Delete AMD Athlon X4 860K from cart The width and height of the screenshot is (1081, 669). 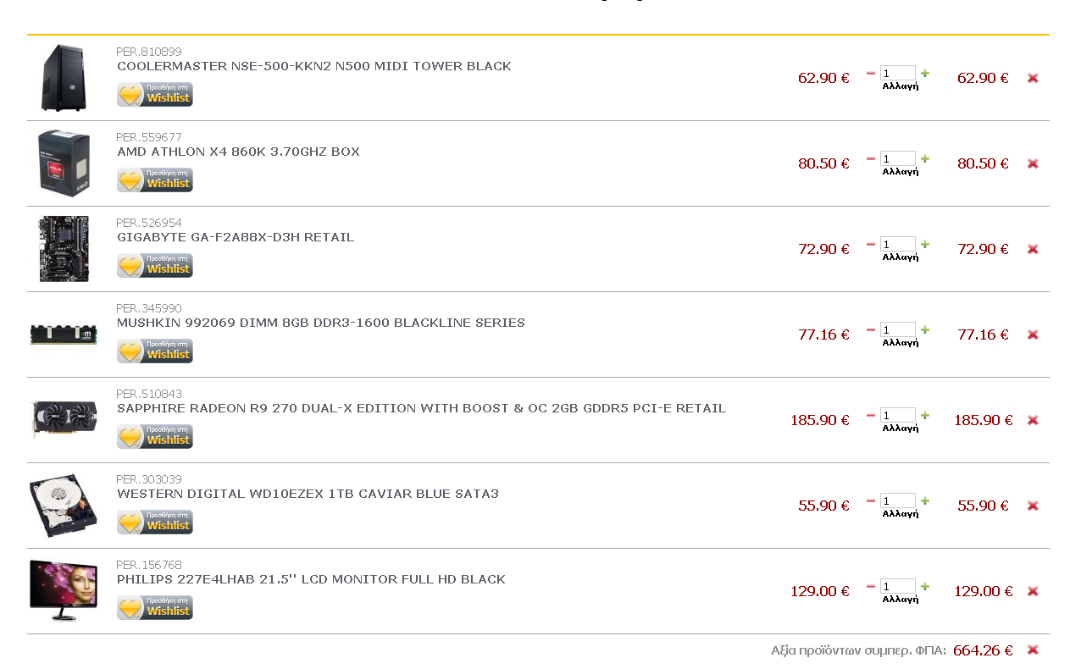click(x=1033, y=163)
